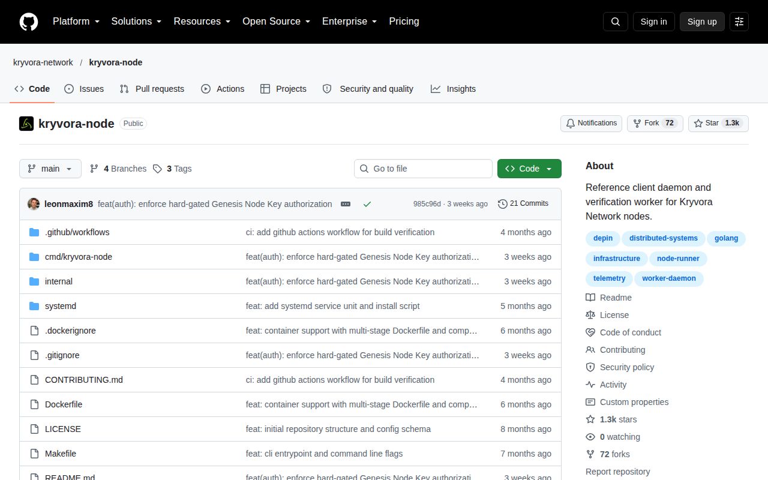Open the main branch dropdown
The width and height of the screenshot is (768, 480).
coord(50,169)
